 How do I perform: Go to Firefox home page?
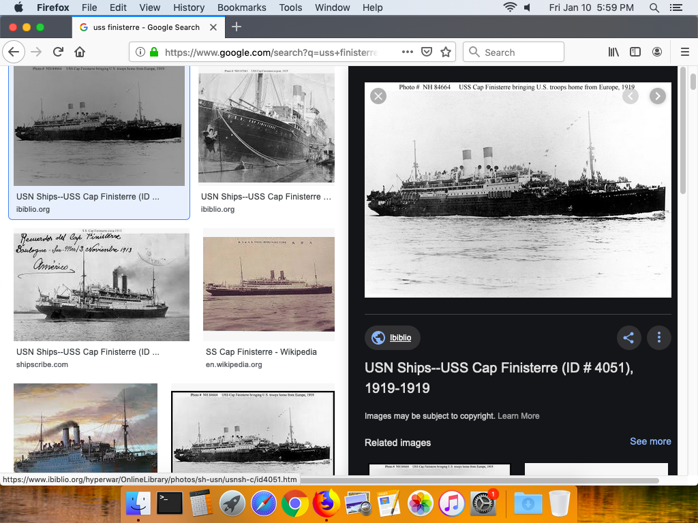pos(80,52)
